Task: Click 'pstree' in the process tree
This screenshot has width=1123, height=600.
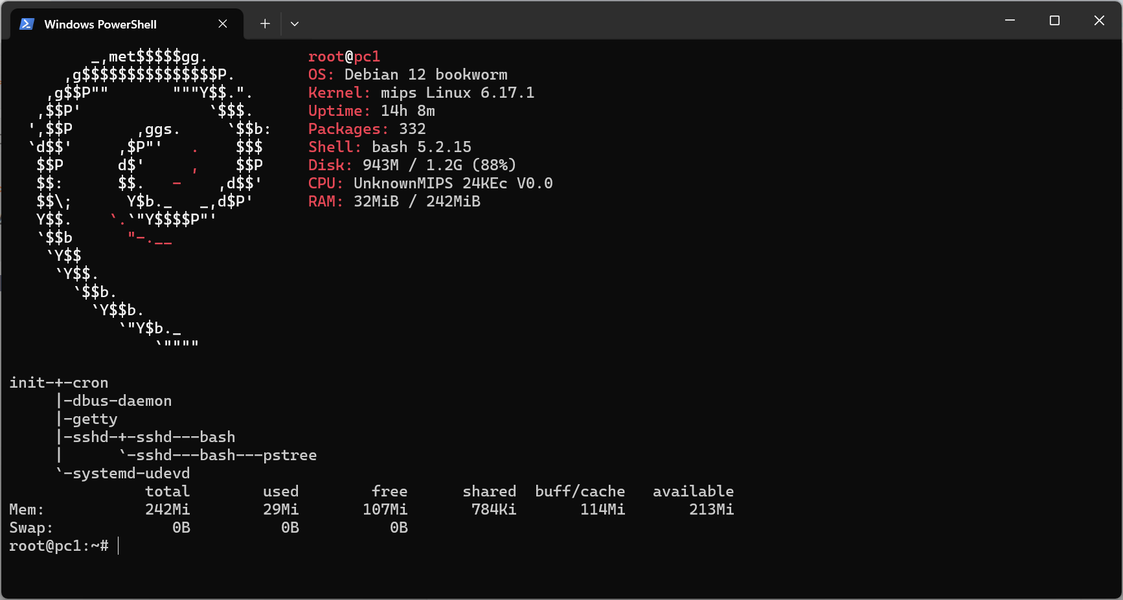Action: [290, 455]
